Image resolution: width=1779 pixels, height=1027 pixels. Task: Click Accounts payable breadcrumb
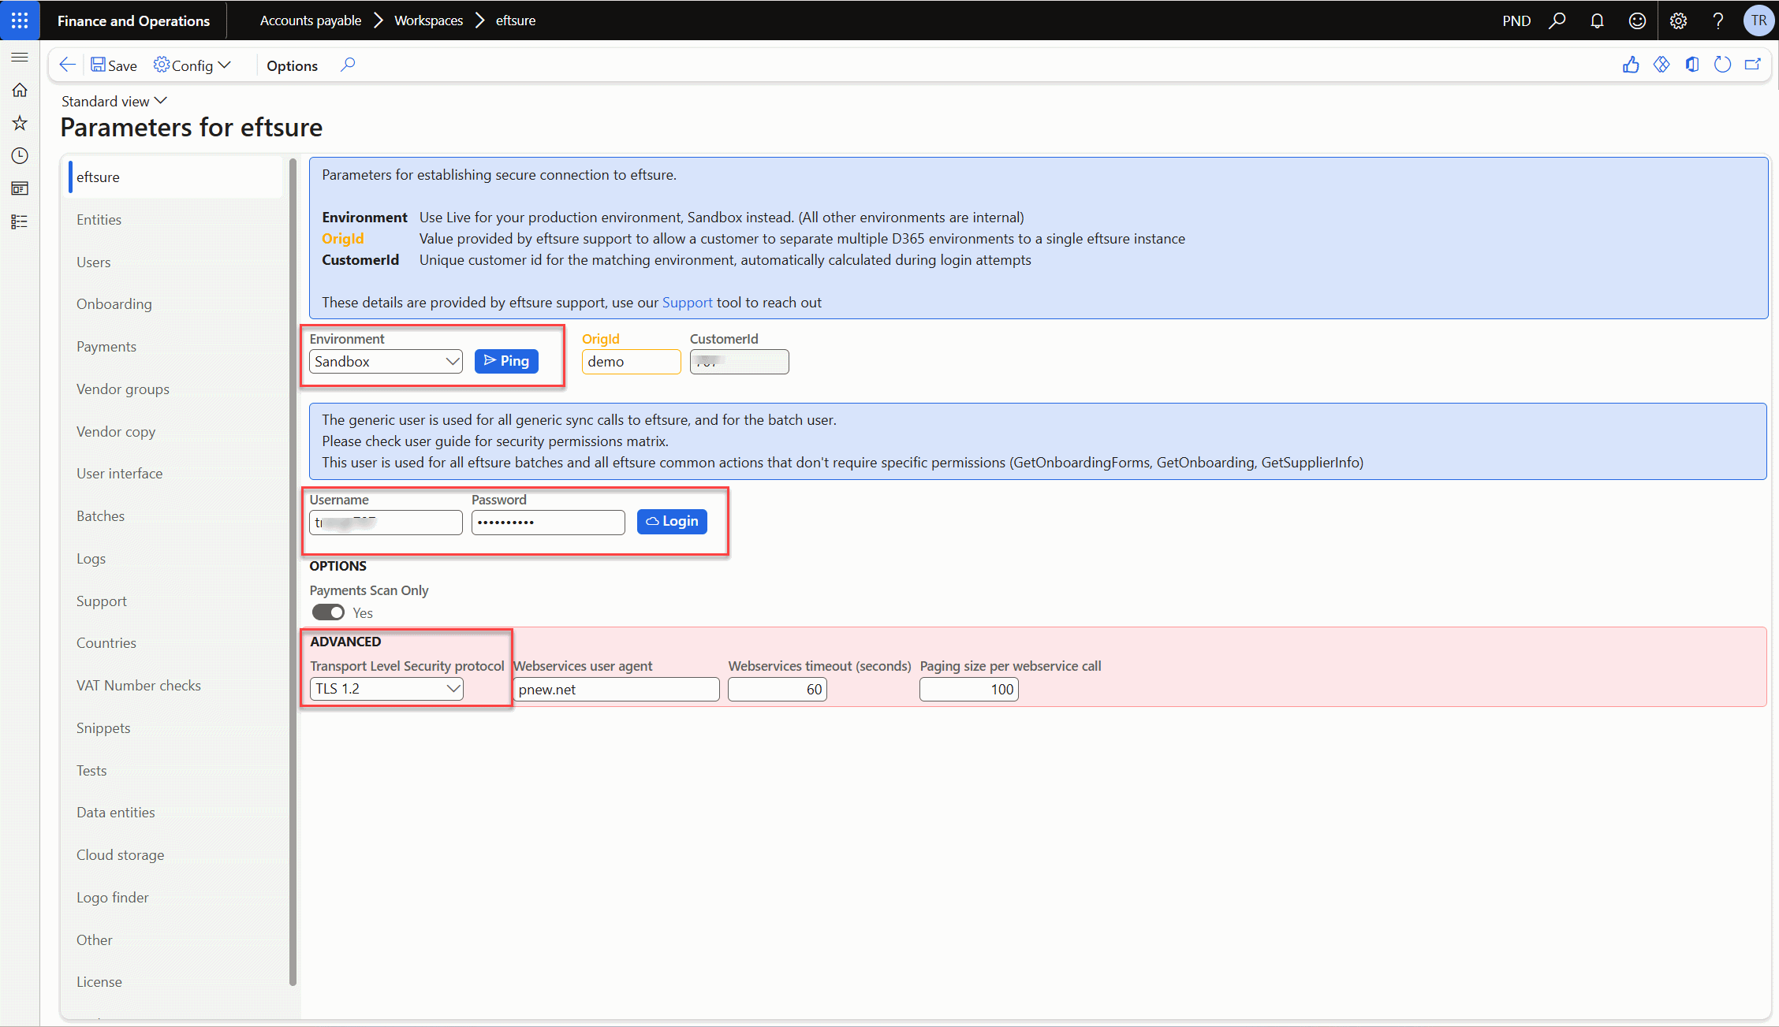click(310, 20)
